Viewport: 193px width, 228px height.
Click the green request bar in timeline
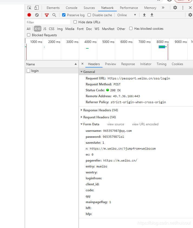[162, 47]
